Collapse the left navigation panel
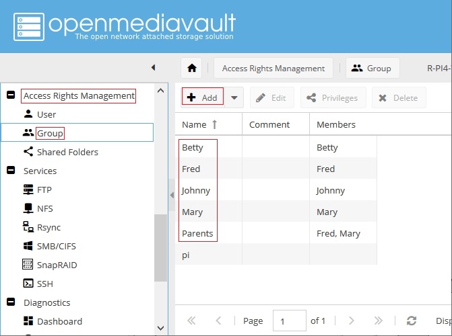Screen dimensions: 452x336 click(153, 68)
